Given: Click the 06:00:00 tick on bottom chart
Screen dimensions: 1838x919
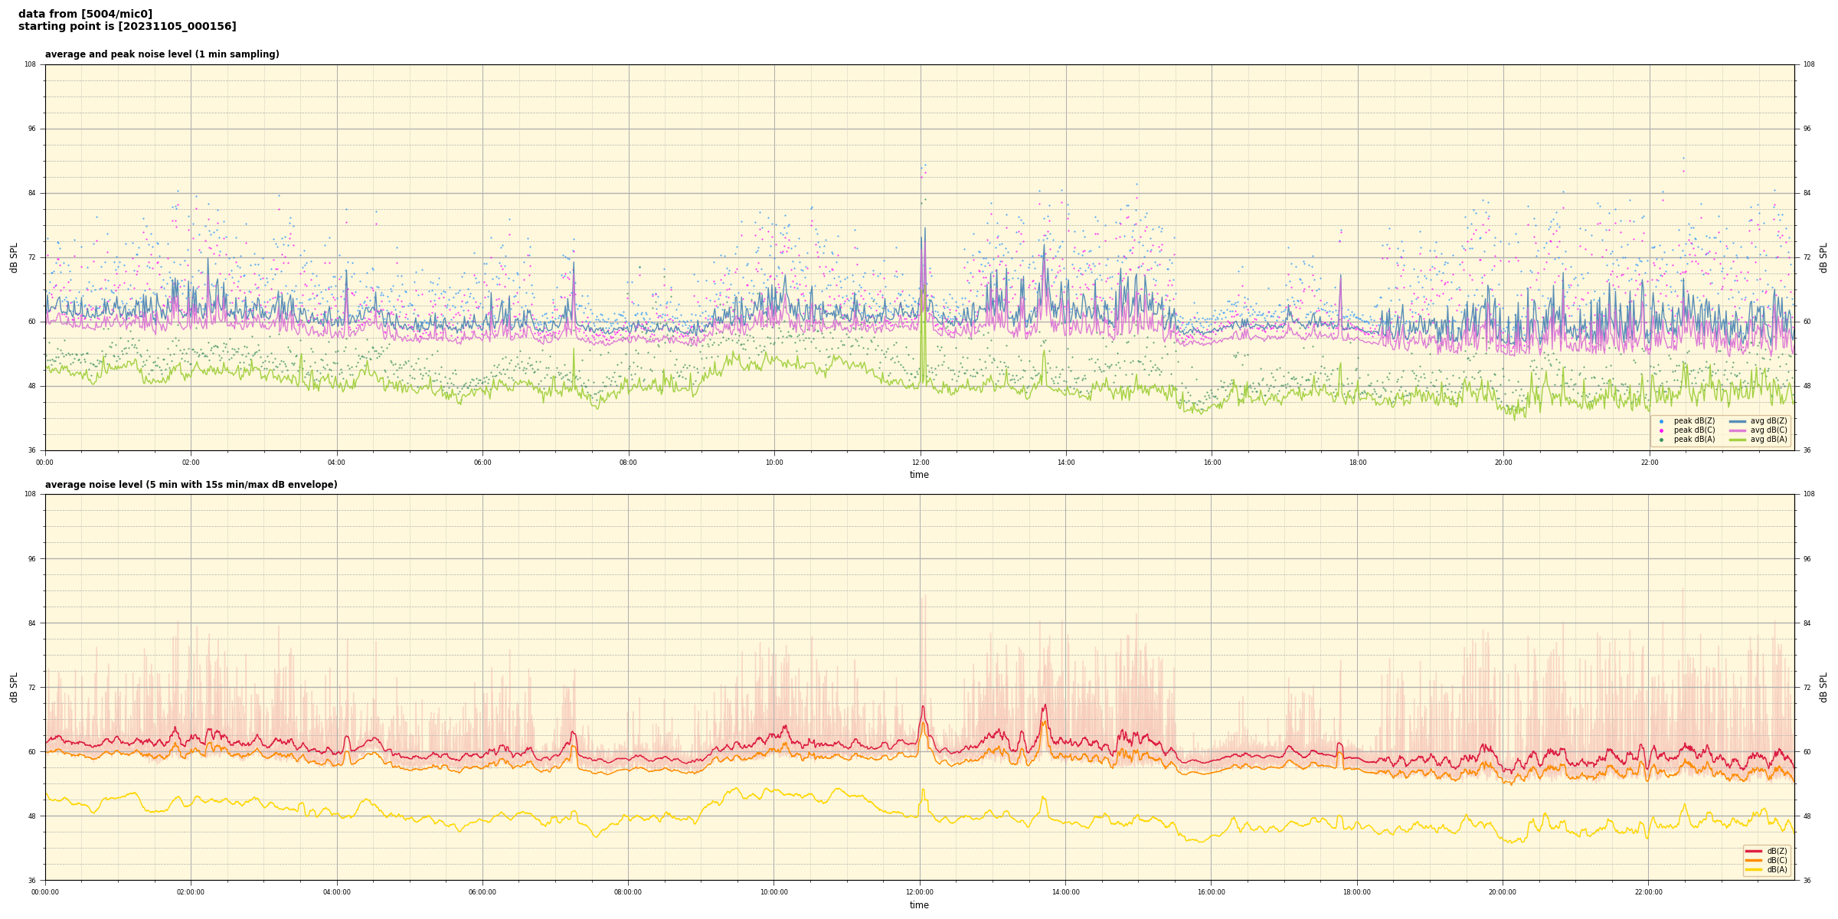Looking at the screenshot, I should point(482,892).
